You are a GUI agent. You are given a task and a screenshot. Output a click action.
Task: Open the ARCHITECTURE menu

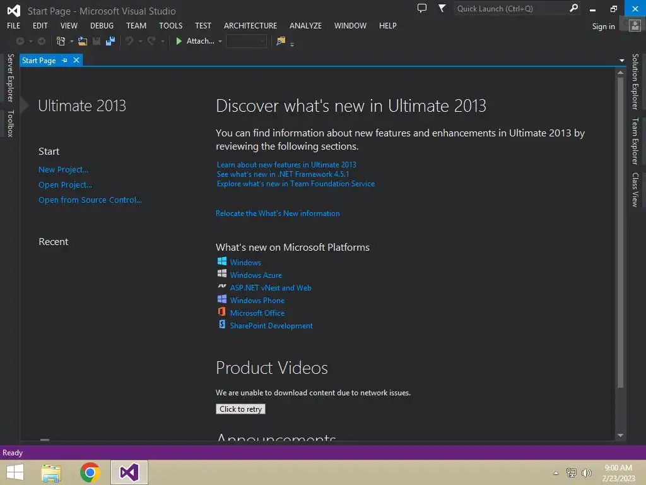[x=250, y=25]
